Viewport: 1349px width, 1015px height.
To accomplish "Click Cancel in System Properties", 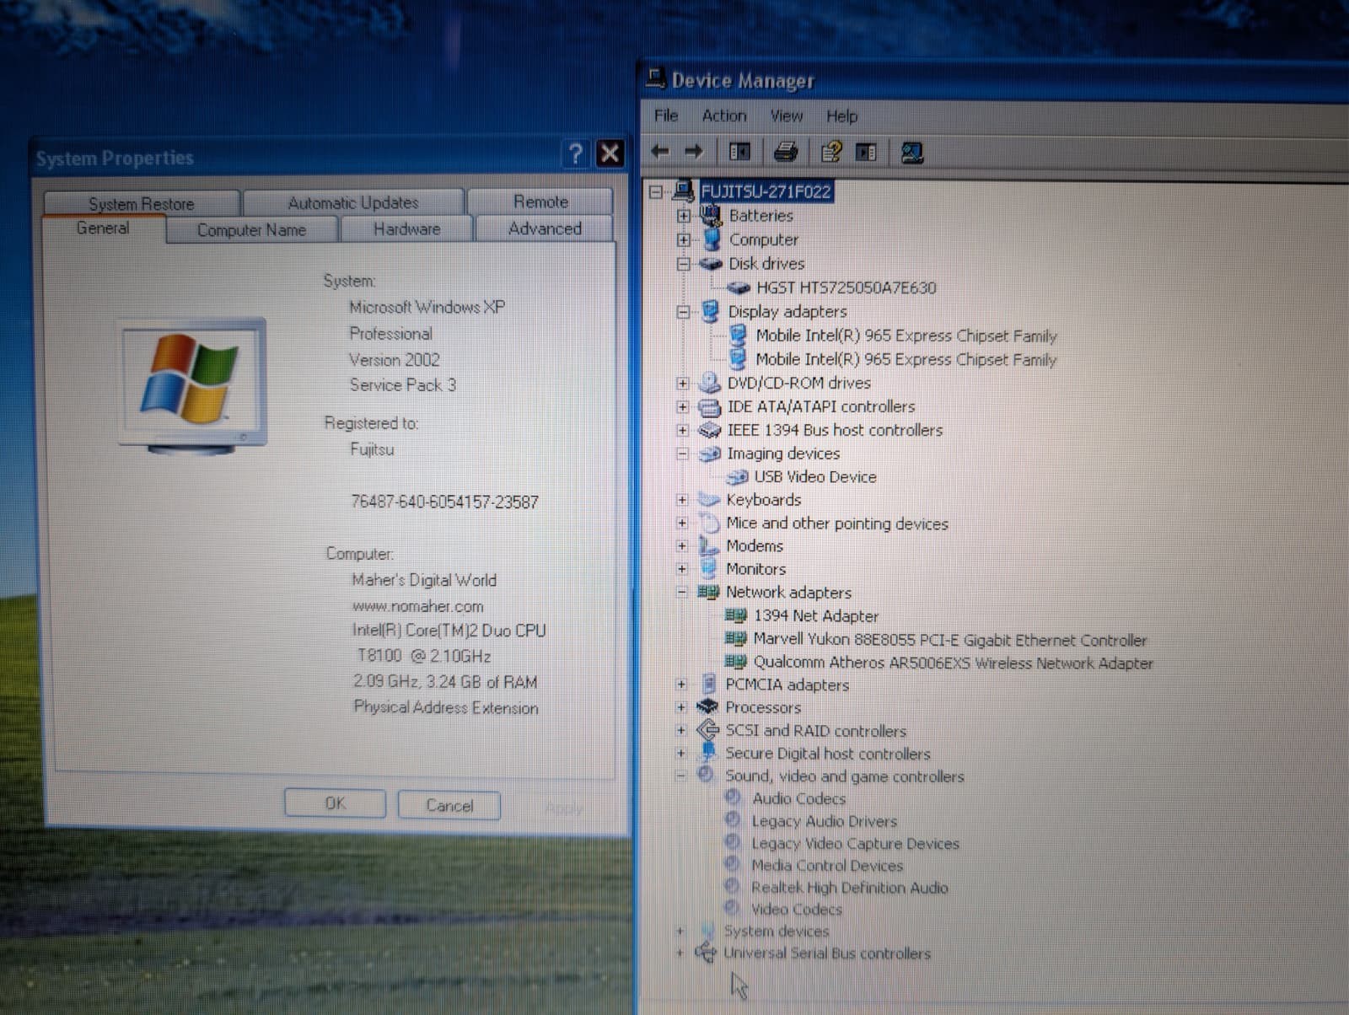I will click(449, 805).
